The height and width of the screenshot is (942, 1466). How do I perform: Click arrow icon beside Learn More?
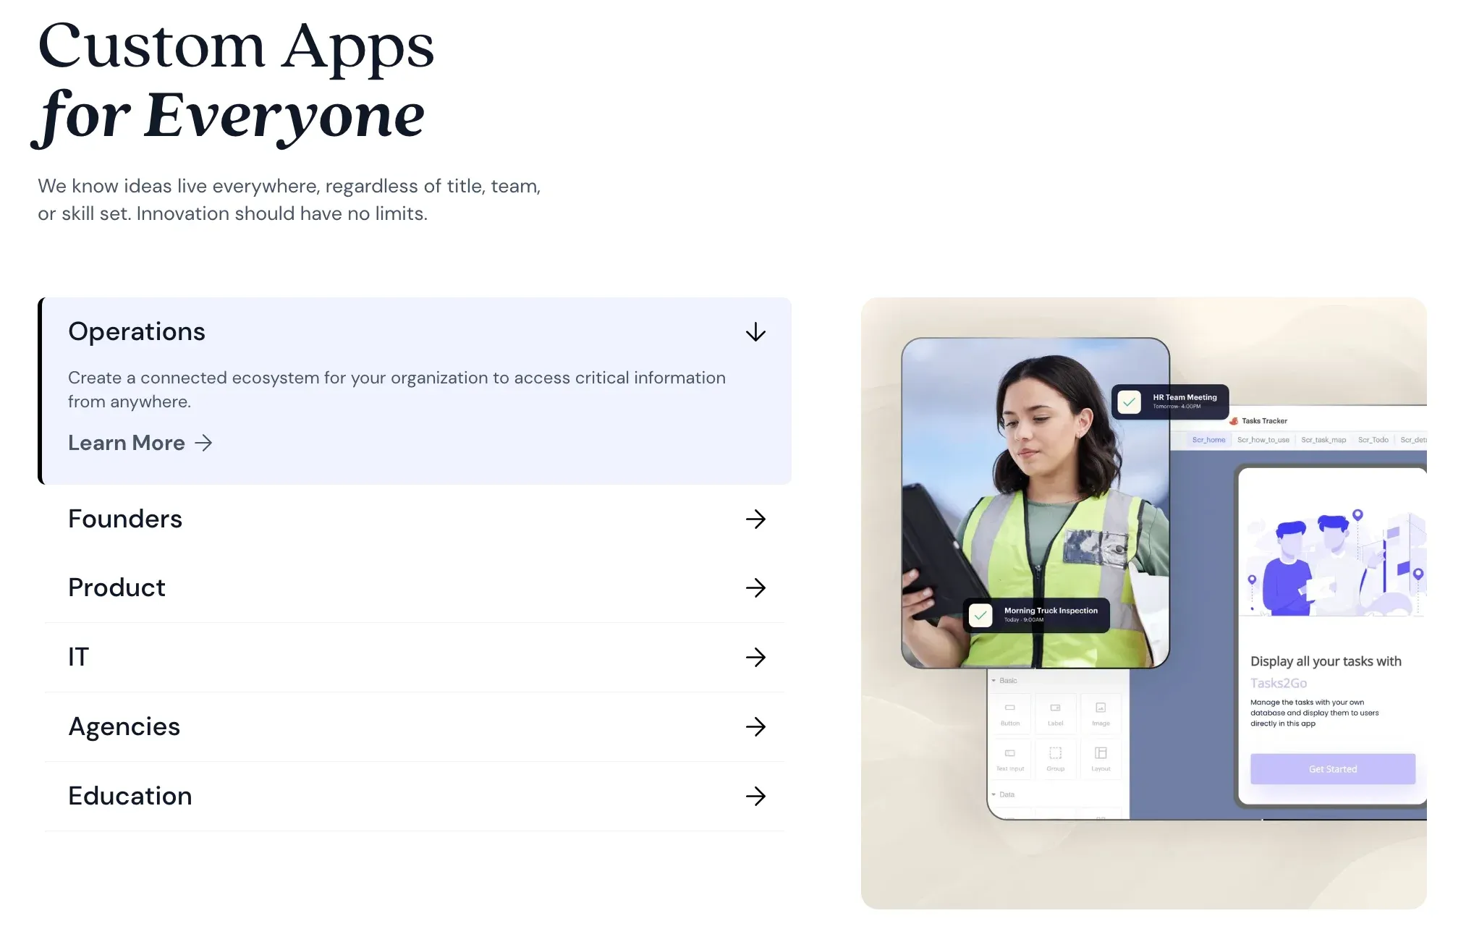(204, 443)
